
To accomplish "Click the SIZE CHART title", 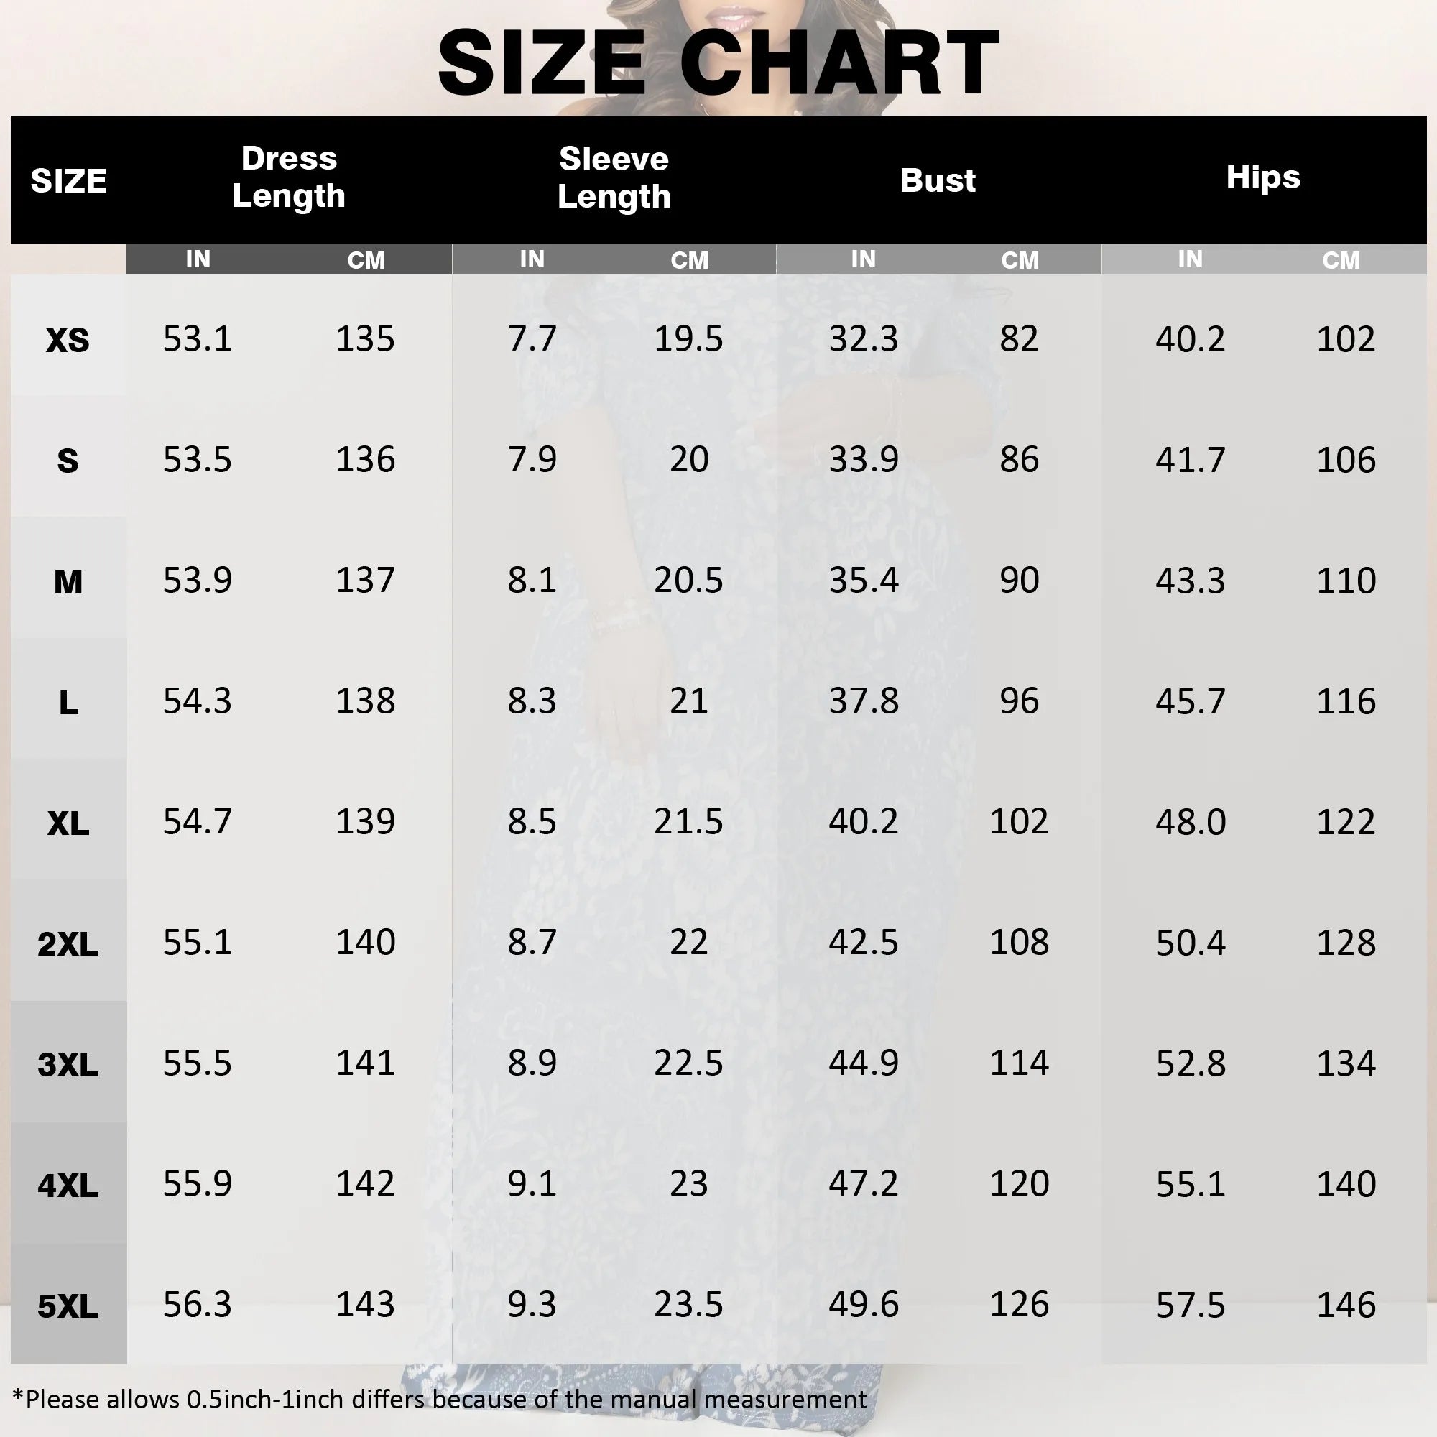I will tap(718, 63).
